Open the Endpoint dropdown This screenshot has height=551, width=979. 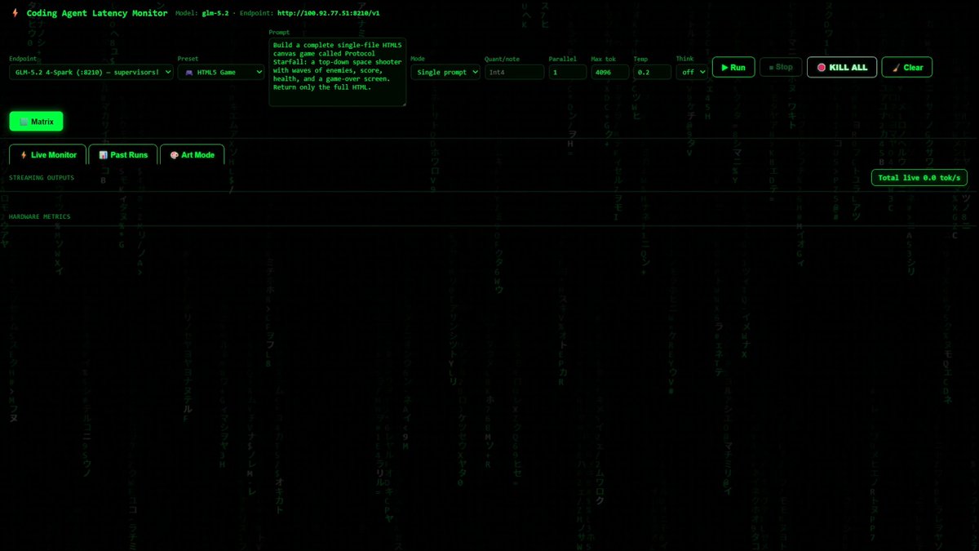[91, 72]
